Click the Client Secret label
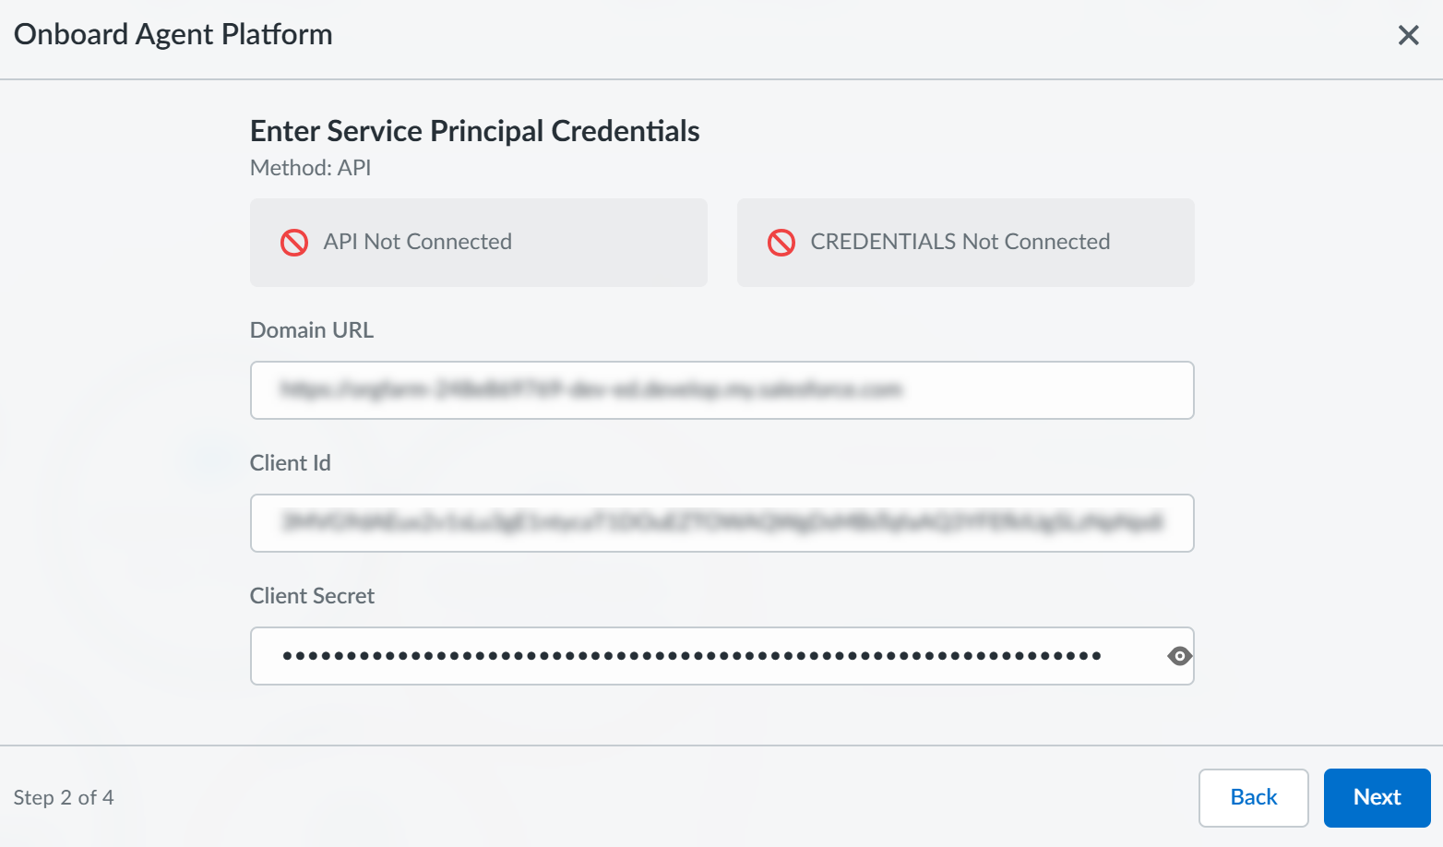The height and width of the screenshot is (847, 1443). pyautogui.click(x=312, y=596)
